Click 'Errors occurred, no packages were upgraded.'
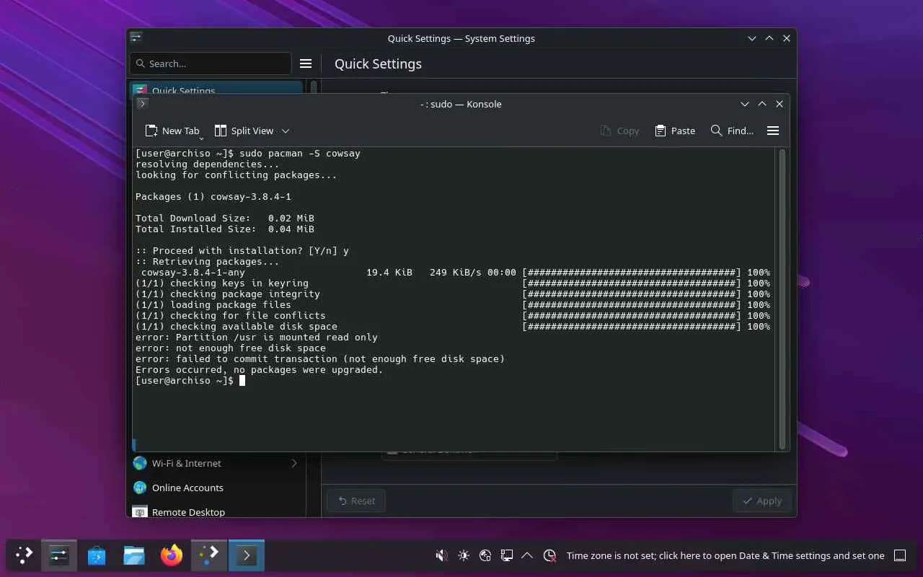Viewport: 923px width, 577px height. 260,369
